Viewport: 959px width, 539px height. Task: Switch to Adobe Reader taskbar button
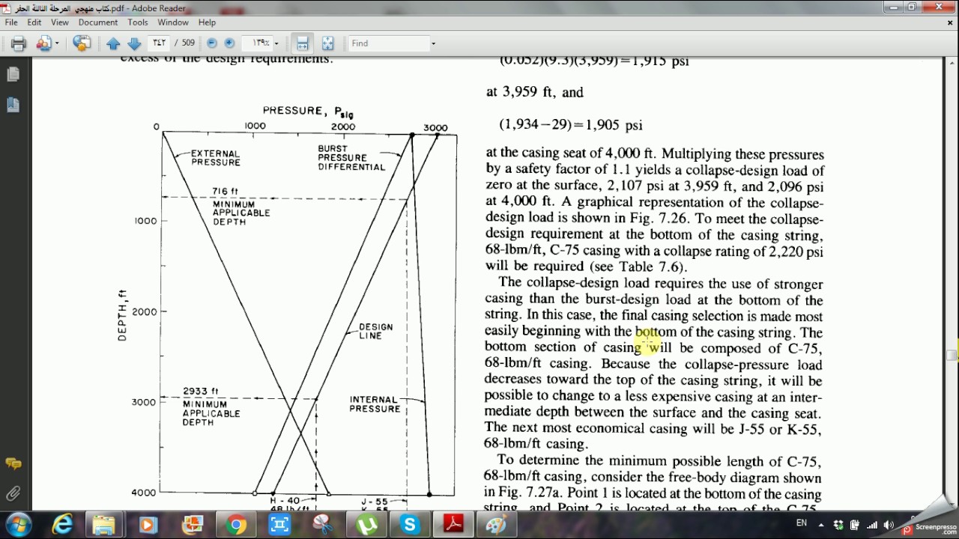[x=454, y=525]
